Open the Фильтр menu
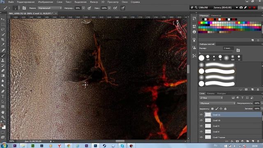 point(94,2)
